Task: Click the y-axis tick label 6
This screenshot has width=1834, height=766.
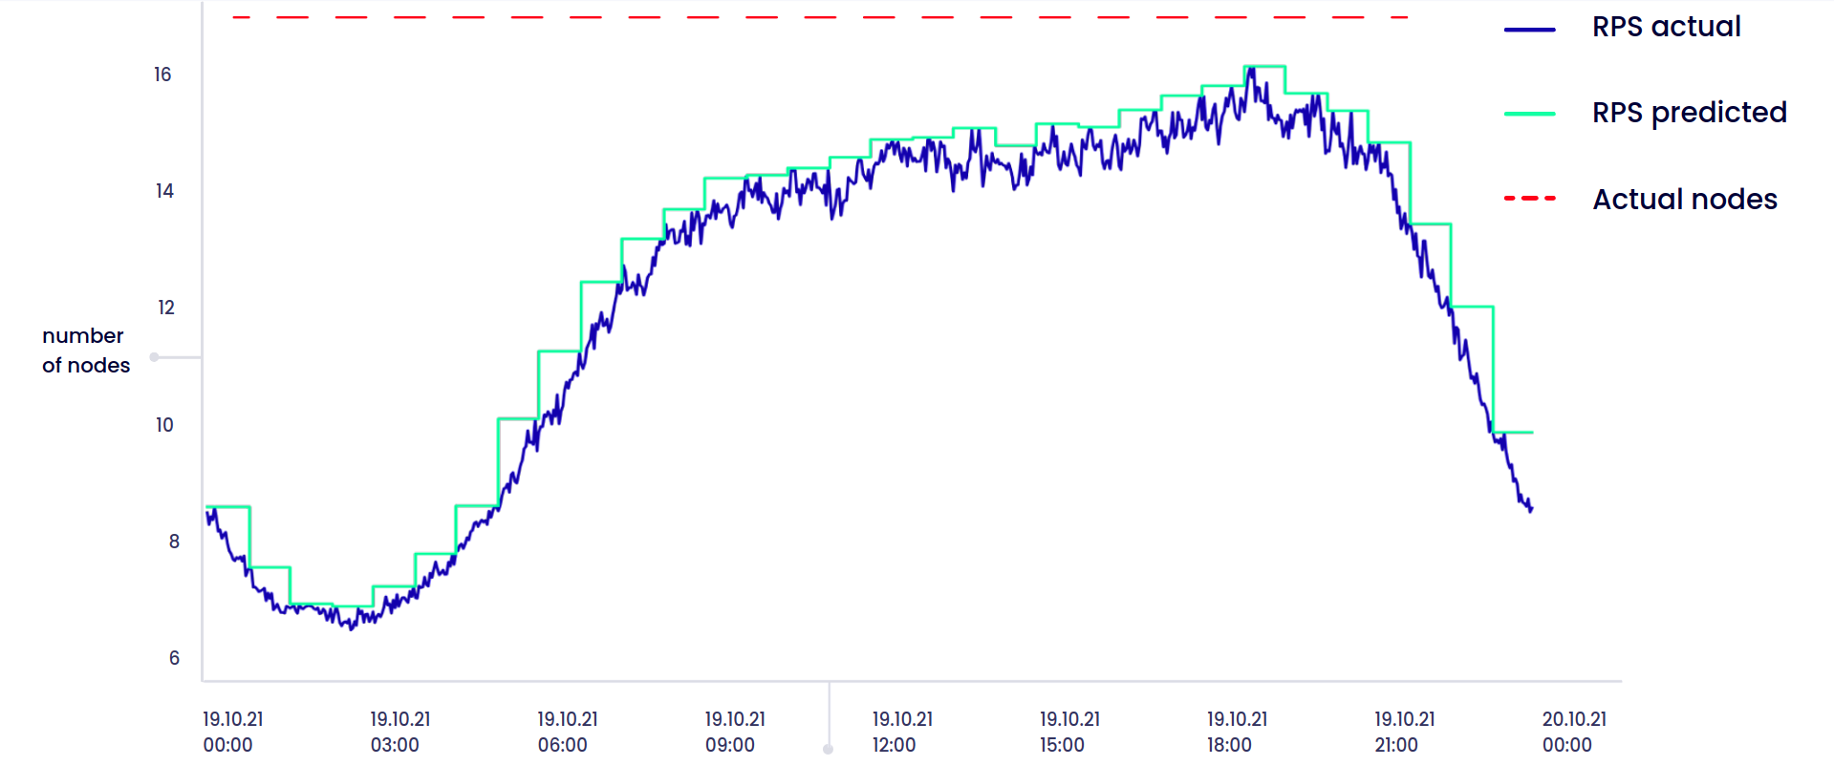Action: click(x=174, y=658)
